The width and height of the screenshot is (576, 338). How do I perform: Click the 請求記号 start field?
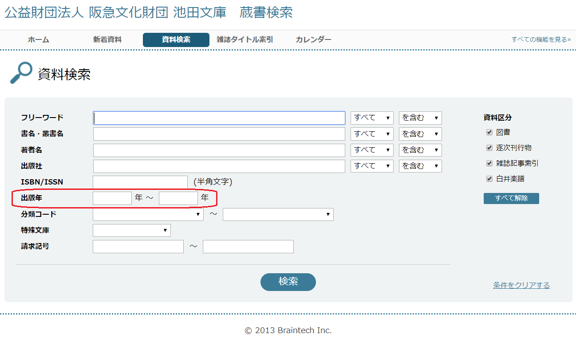click(x=138, y=246)
